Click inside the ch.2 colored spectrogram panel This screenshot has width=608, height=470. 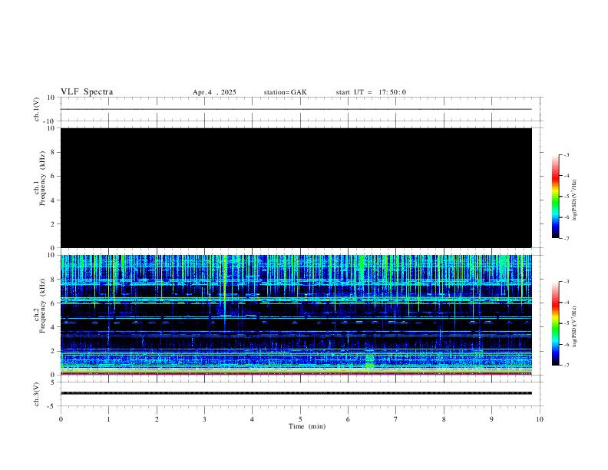[x=296, y=315]
